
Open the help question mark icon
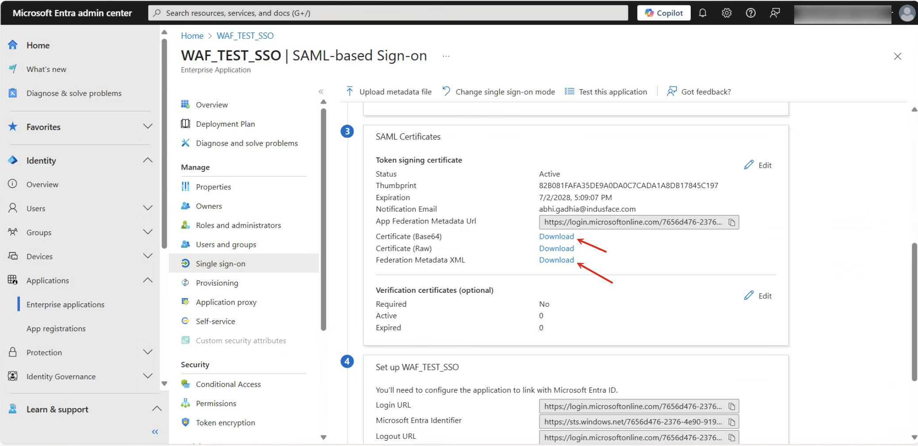click(750, 13)
